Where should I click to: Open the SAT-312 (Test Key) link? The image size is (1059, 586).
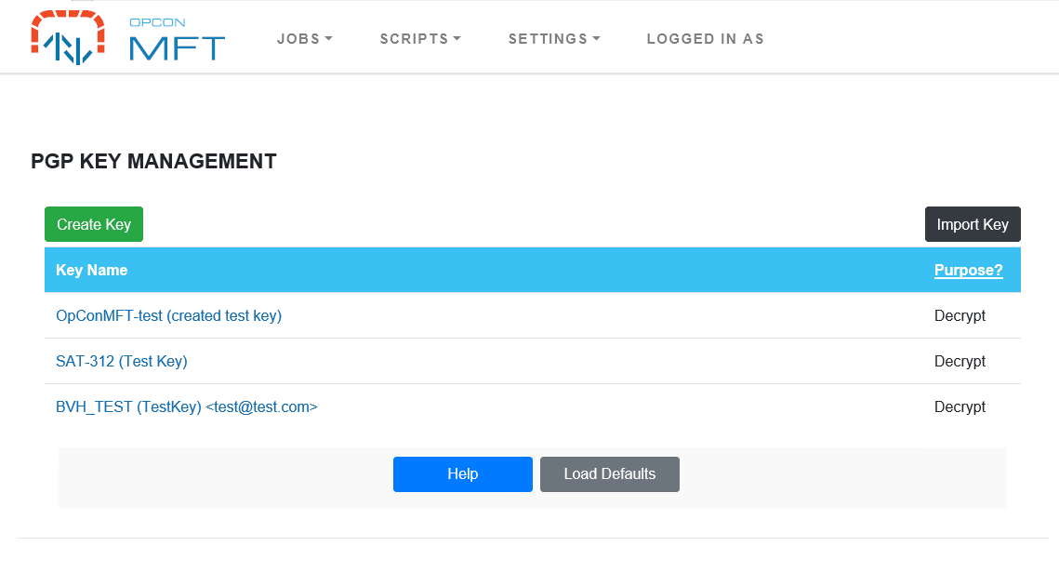pyautogui.click(x=122, y=361)
